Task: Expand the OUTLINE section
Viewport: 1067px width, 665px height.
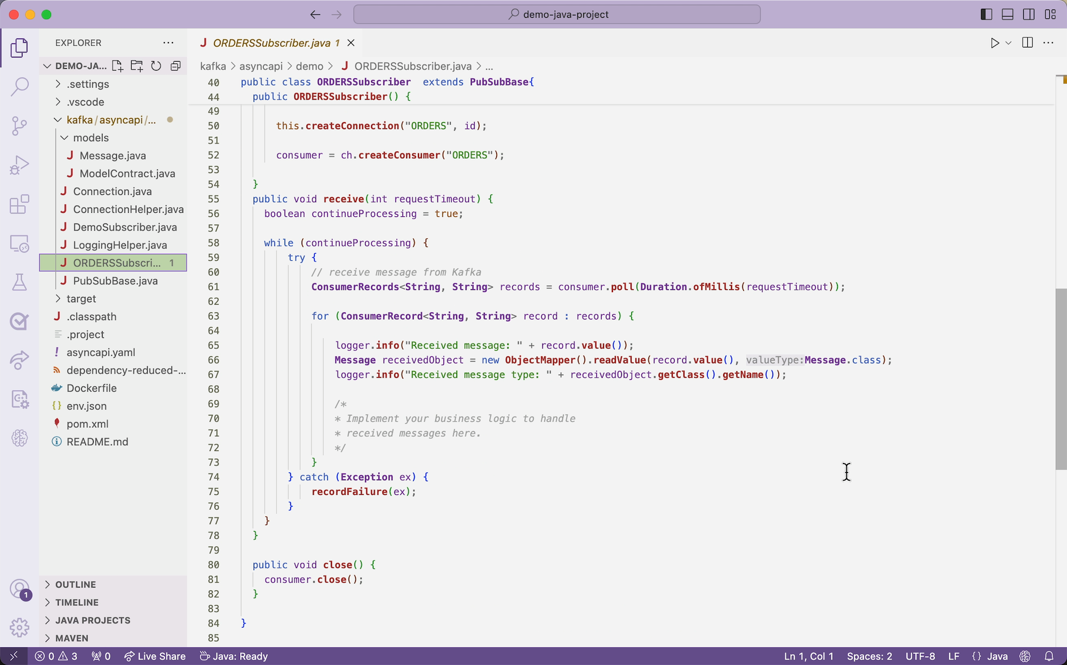Action: (75, 584)
